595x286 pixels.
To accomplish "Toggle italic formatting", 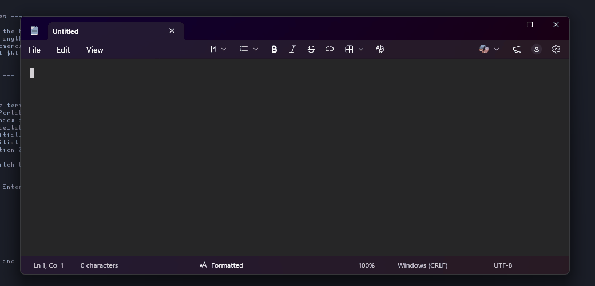I will [292, 50].
